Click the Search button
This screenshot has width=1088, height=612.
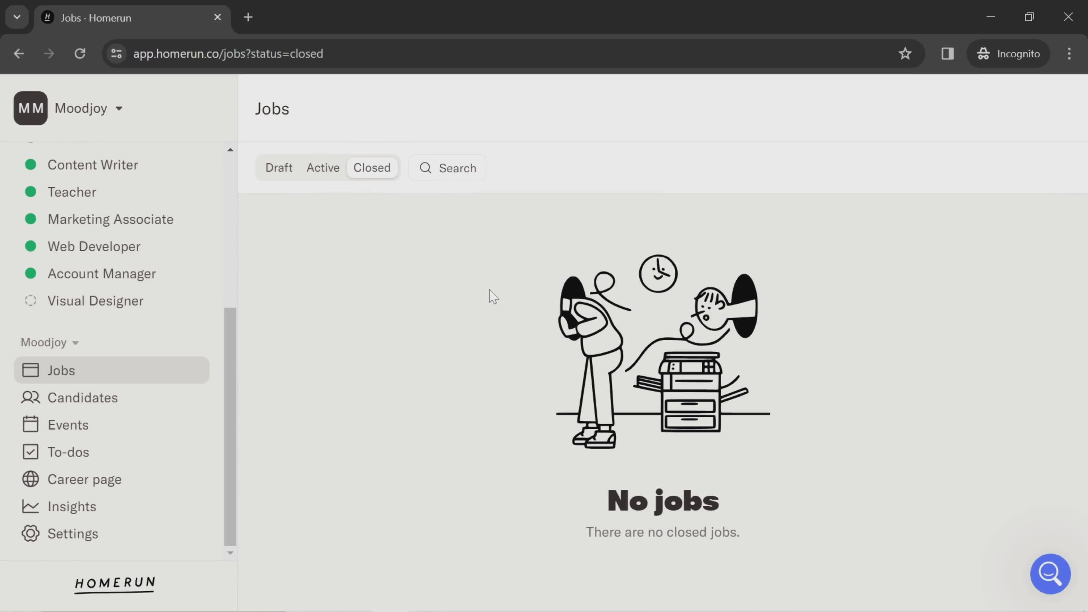(x=449, y=167)
